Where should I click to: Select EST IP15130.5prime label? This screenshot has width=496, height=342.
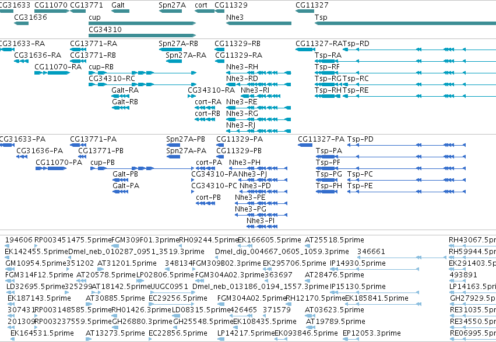tap(358, 287)
